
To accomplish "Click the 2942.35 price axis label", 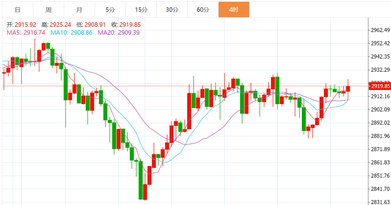I will (381, 57).
